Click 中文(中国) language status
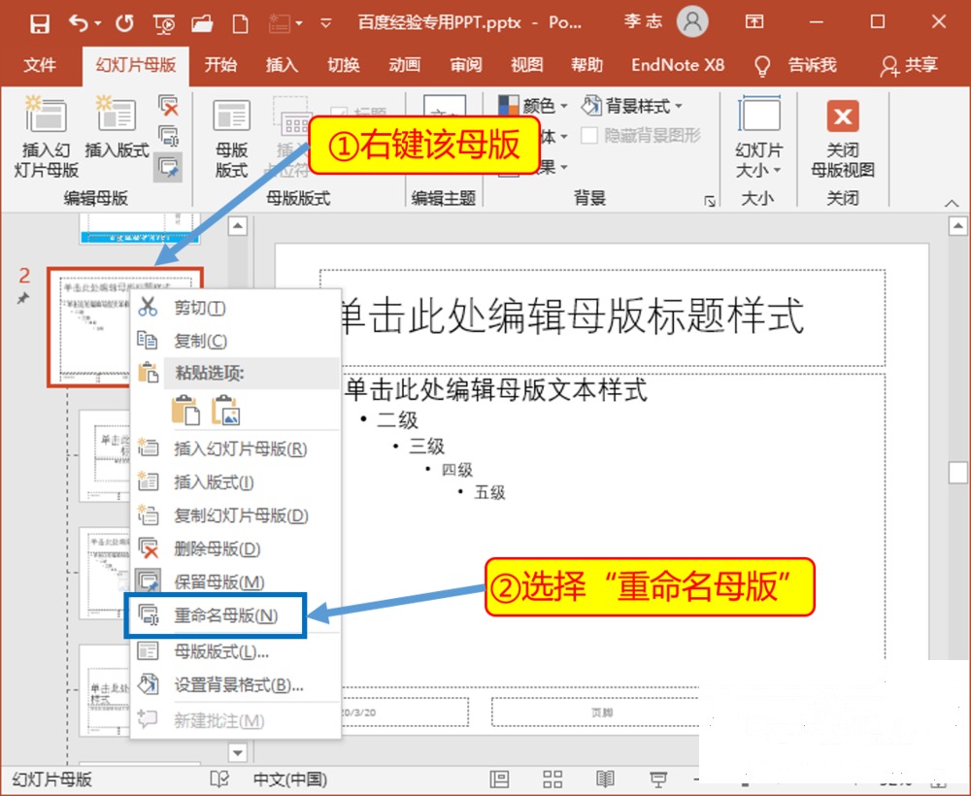971x796 pixels. 289,779
